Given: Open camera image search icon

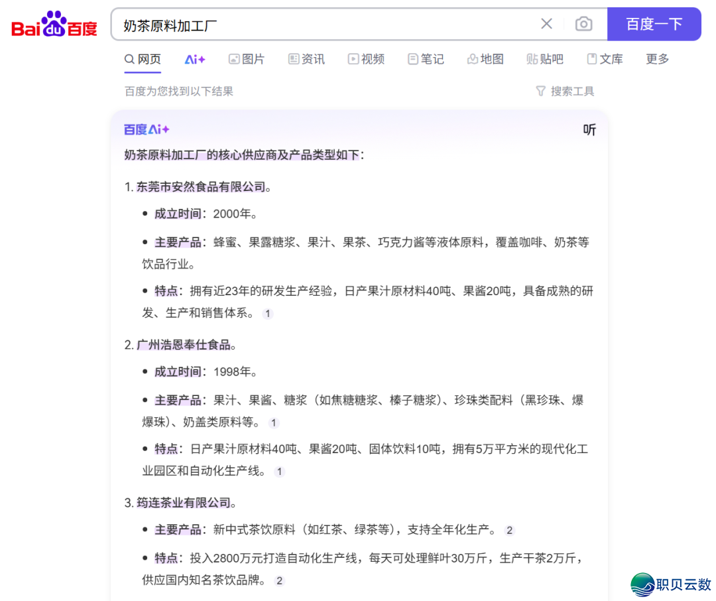Looking at the screenshot, I should pos(583,24).
